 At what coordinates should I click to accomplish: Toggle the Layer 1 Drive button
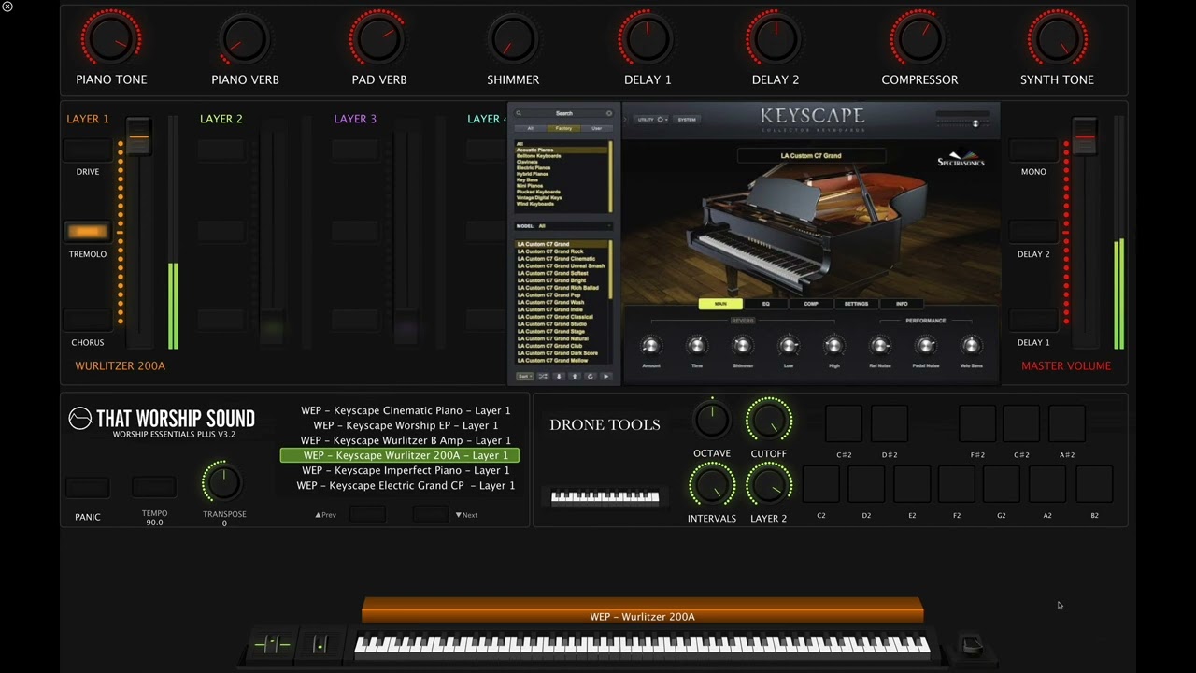[x=88, y=150]
